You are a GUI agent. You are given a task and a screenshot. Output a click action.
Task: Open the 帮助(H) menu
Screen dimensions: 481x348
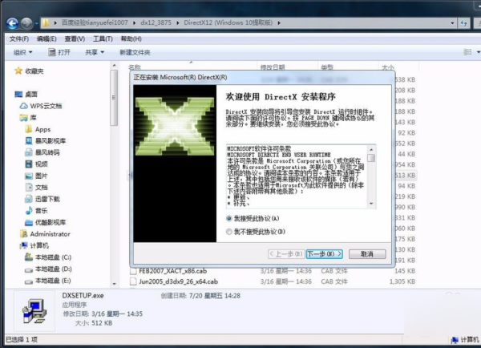(x=131, y=38)
